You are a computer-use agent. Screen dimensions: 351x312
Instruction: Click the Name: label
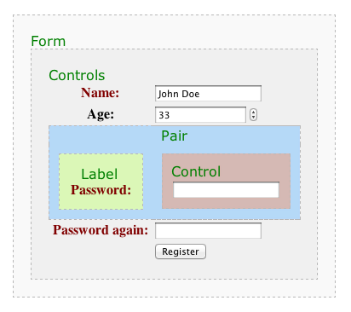pos(100,93)
